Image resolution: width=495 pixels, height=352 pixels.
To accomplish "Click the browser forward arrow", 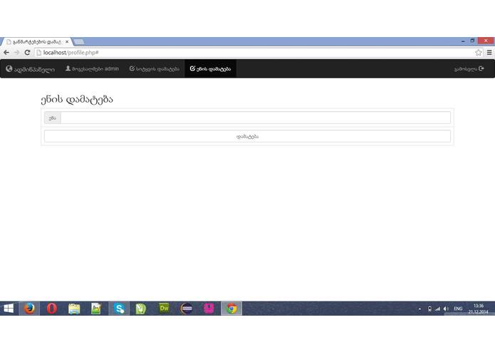I will (x=16, y=53).
